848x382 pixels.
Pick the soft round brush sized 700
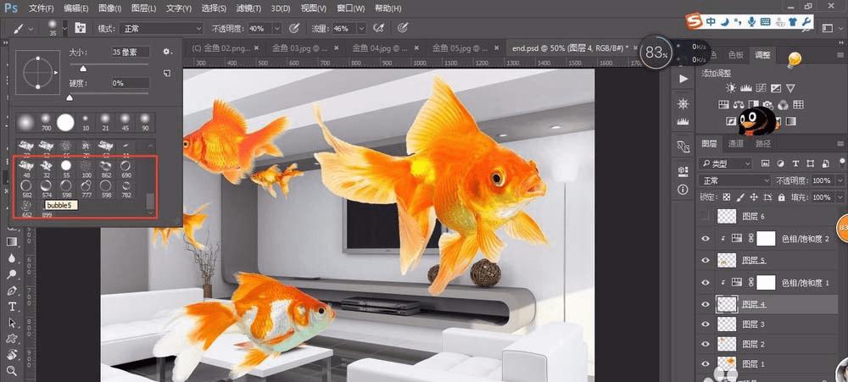pos(46,122)
